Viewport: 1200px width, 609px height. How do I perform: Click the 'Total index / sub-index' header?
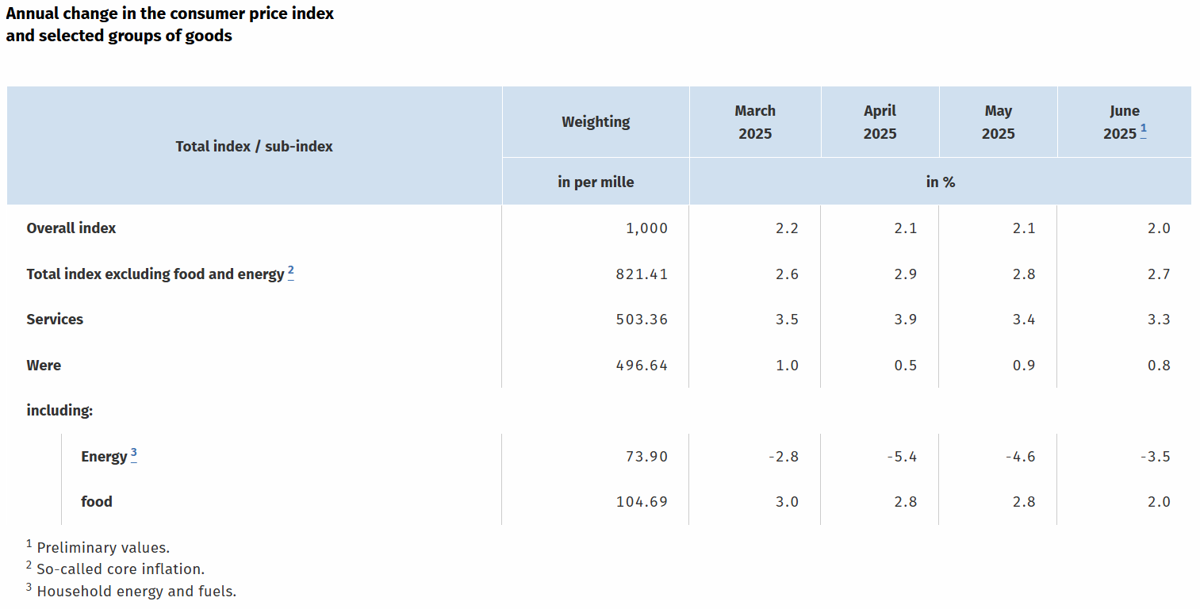click(254, 146)
